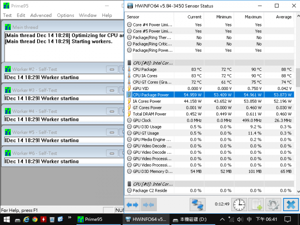
Task: Click the volume speaker icon in system tray
Action: (x=240, y=220)
